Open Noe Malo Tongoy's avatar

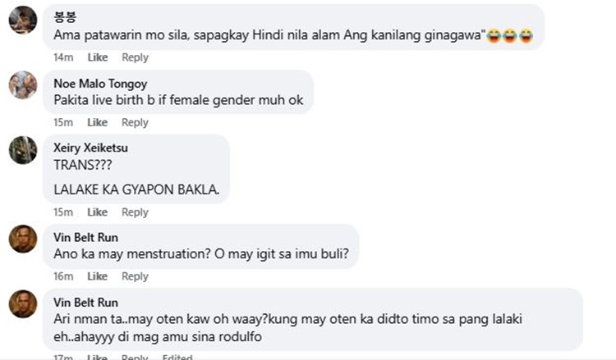click(23, 84)
